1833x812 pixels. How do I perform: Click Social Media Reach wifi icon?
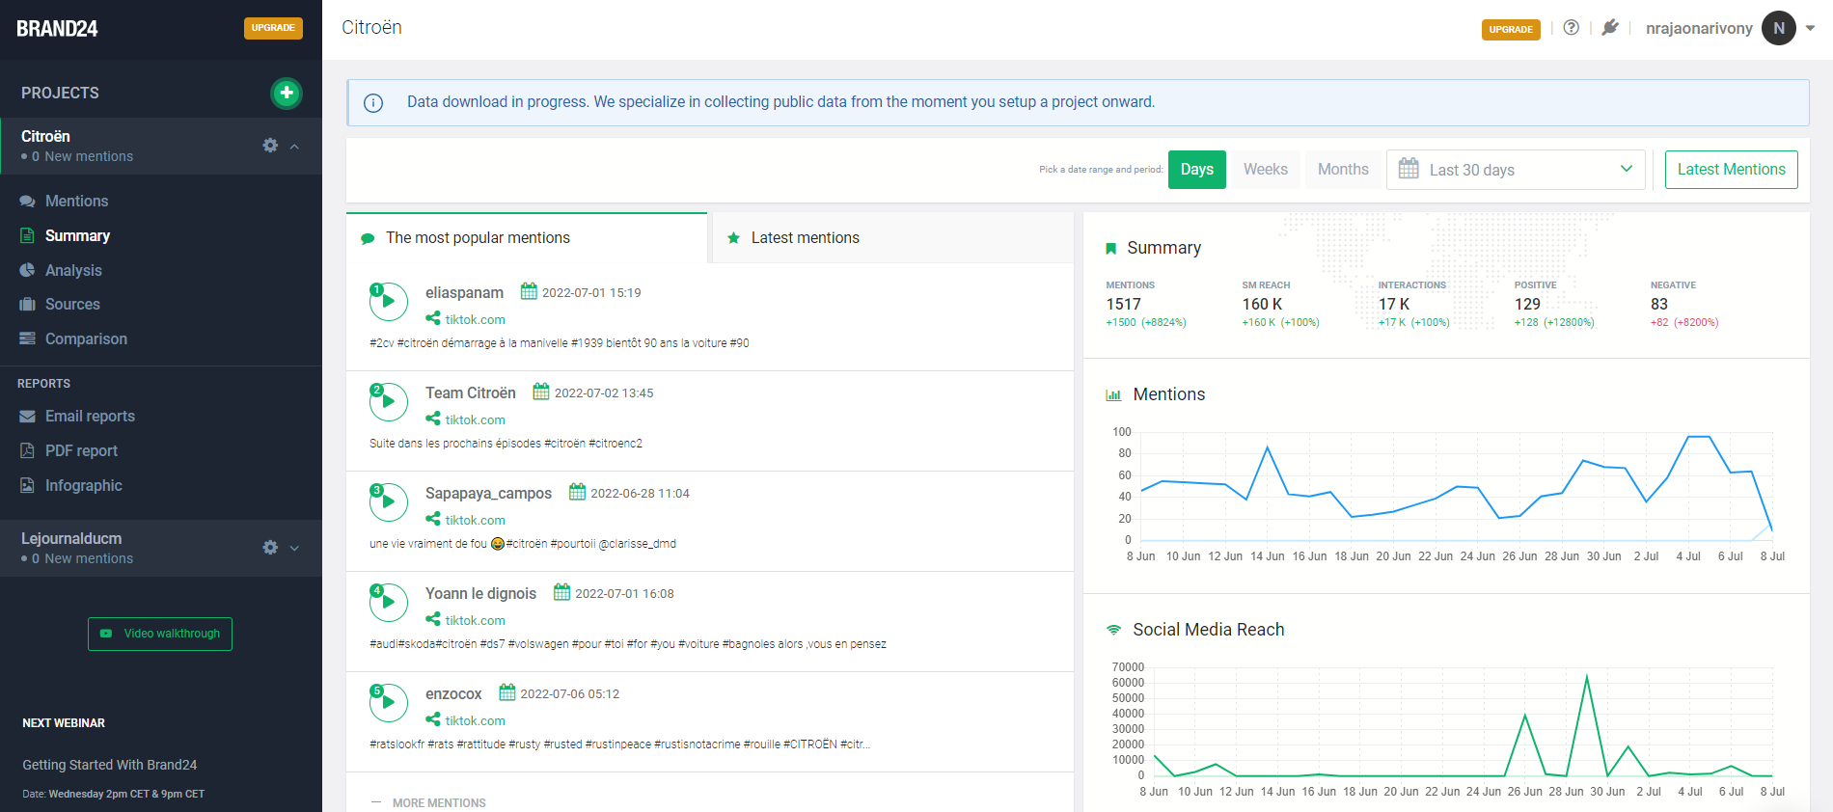point(1113,630)
